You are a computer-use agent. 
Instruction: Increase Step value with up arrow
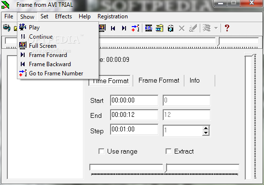(206, 128)
